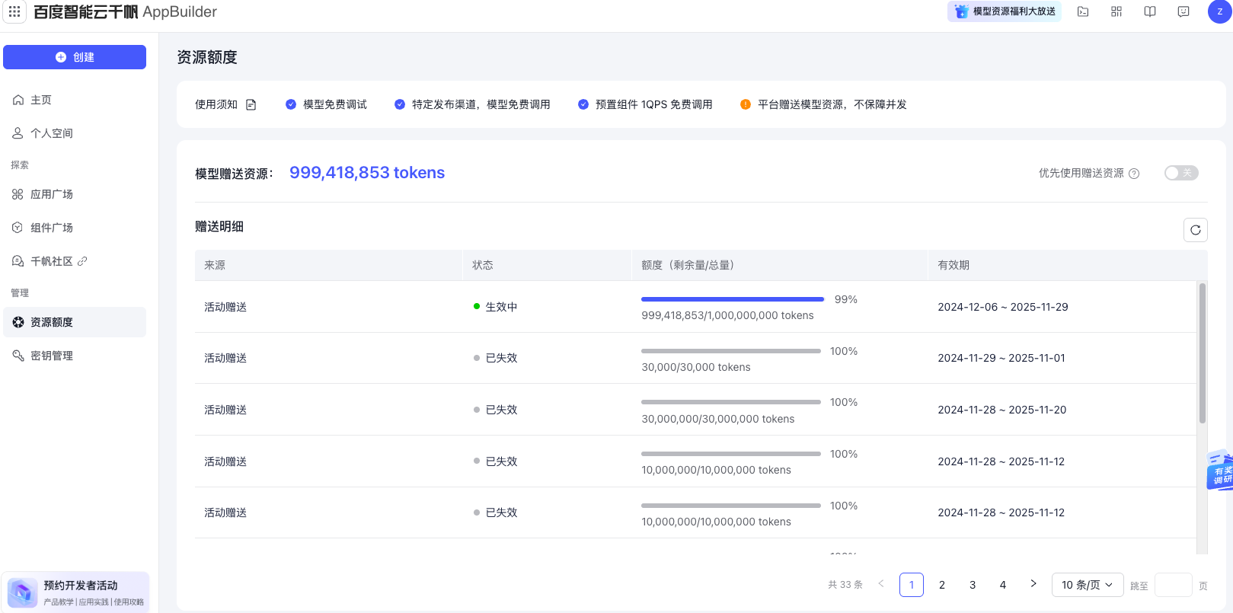Open the feedback message icon

click(x=1183, y=11)
